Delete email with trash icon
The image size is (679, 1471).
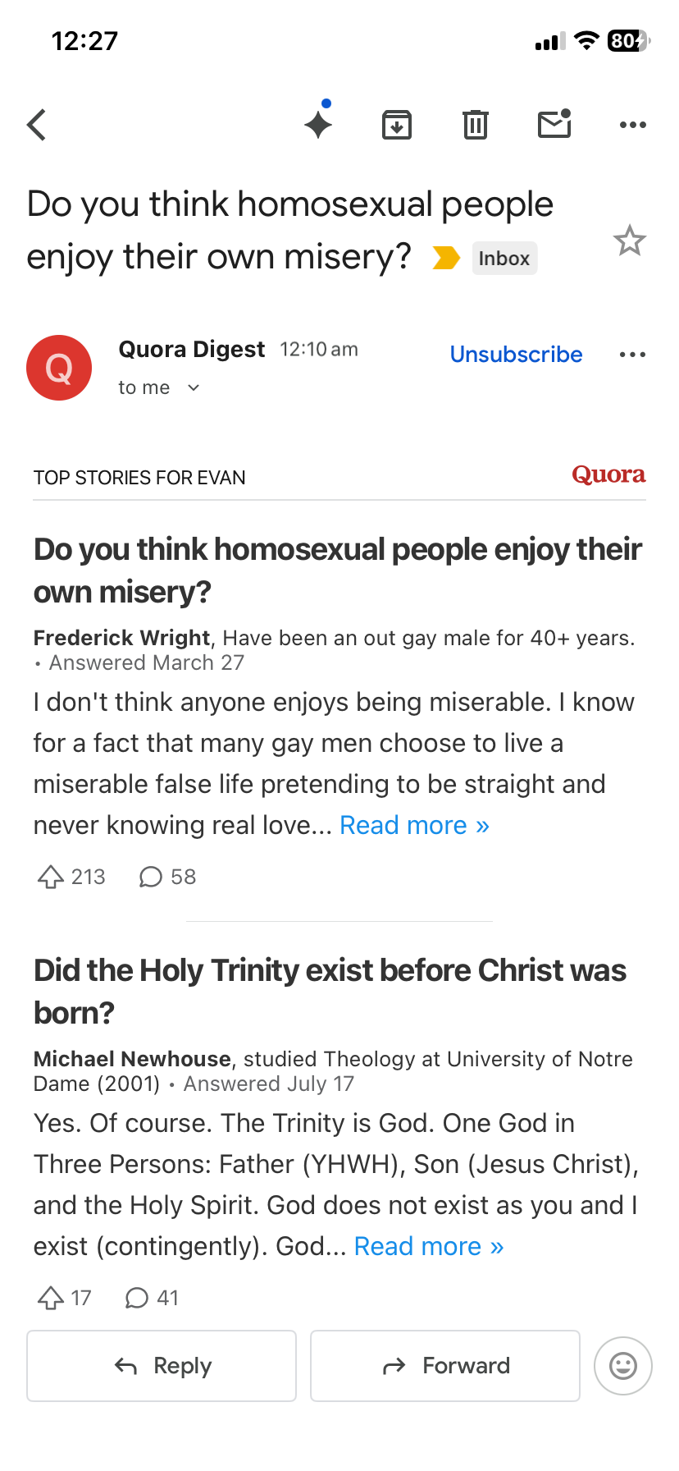click(476, 125)
